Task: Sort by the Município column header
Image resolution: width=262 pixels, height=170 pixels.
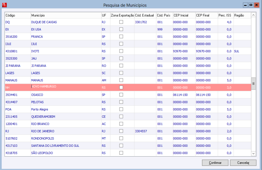Action: pyautogui.click(x=66, y=15)
